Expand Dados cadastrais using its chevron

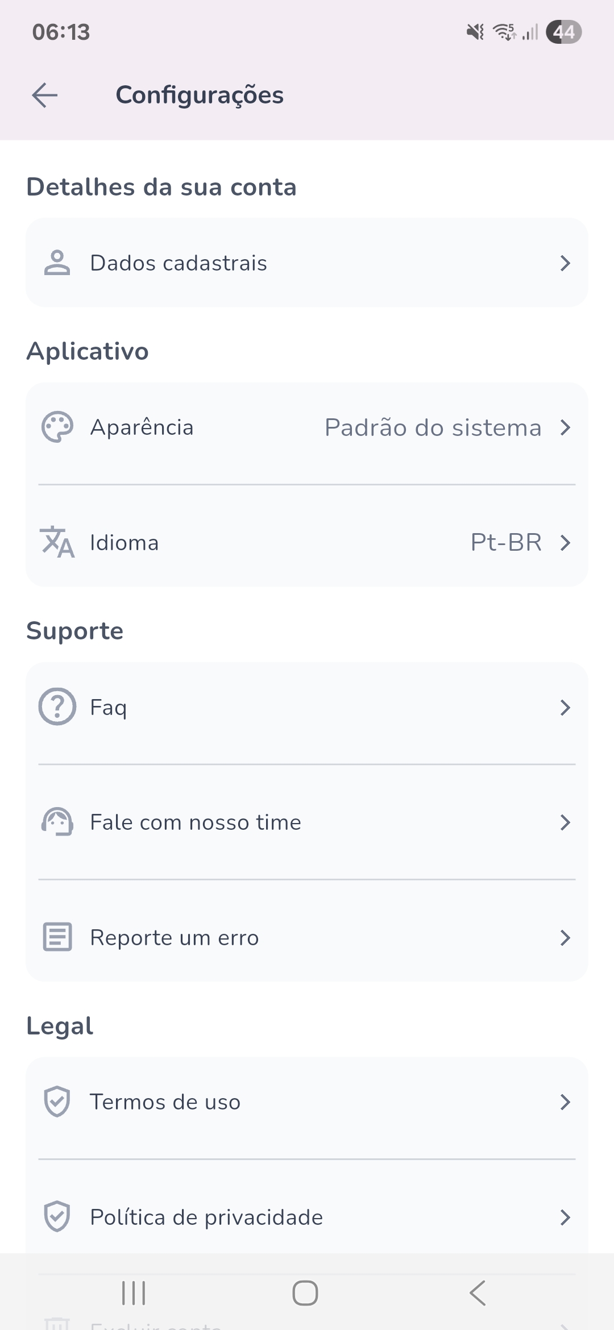(565, 263)
